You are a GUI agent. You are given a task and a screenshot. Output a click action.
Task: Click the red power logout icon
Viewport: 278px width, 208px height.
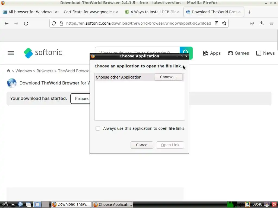pyautogui.click(x=274, y=205)
